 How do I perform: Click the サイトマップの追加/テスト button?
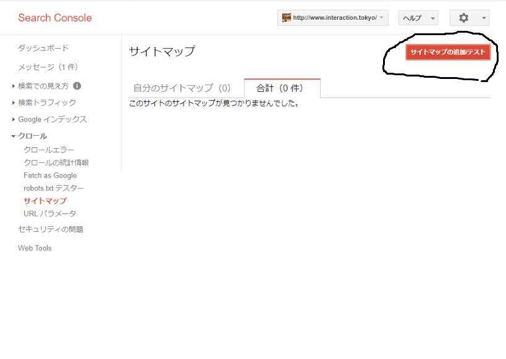click(448, 52)
